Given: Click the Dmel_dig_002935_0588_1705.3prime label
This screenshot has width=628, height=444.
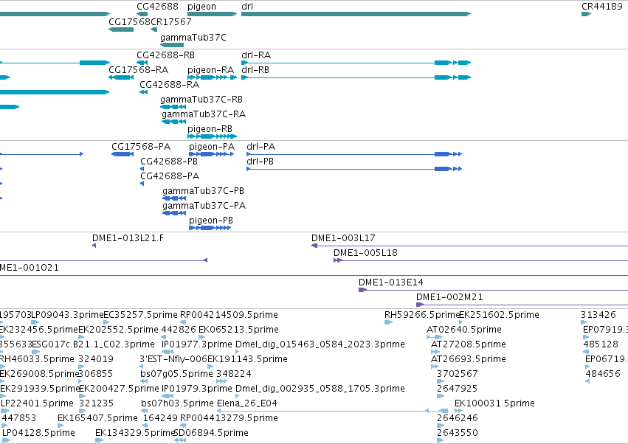Looking at the screenshot, I should click(320, 389).
